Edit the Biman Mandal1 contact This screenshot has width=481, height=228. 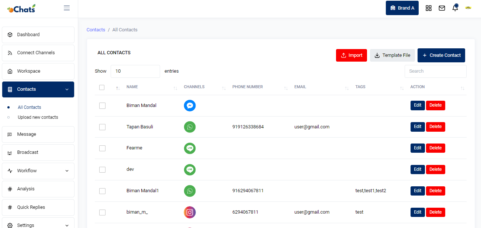click(418, 191)
